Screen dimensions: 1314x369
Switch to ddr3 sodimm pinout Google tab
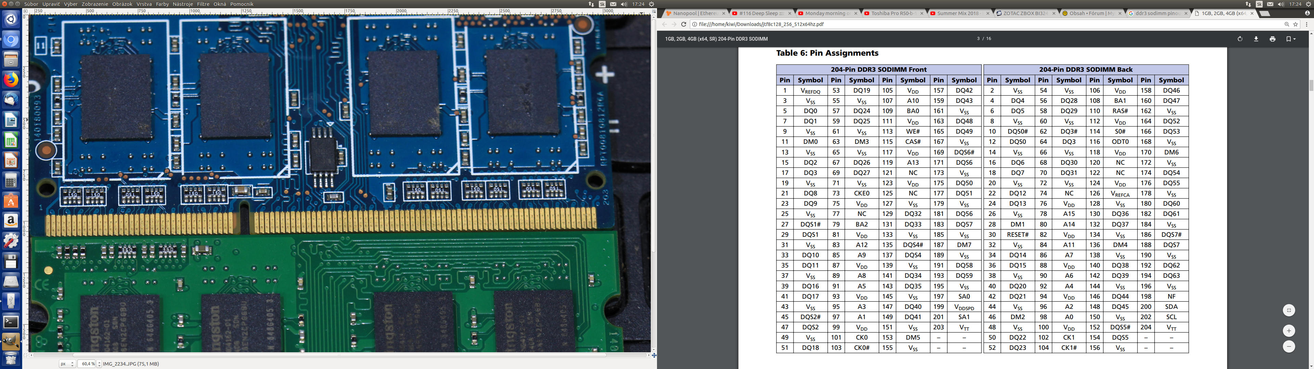click(x=1156, y=13)
